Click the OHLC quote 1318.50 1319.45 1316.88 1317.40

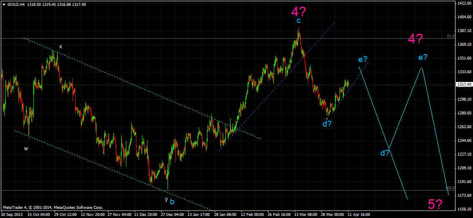tap(56, 4)
